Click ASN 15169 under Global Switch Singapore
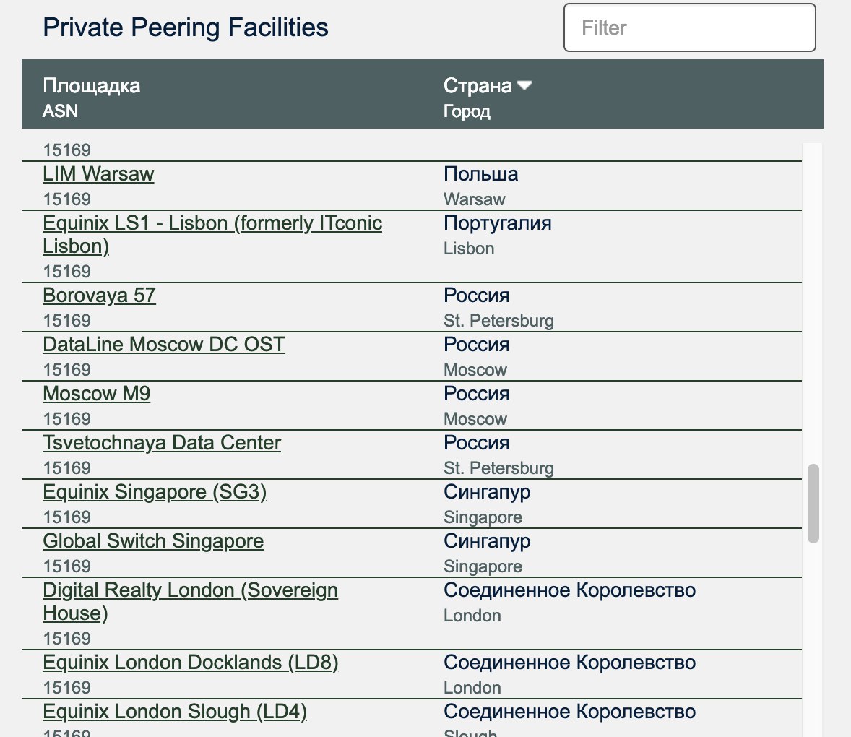Image resolution: width=851 pixels, height=737 pixels. pyautogui.click(x=66, y=566)
